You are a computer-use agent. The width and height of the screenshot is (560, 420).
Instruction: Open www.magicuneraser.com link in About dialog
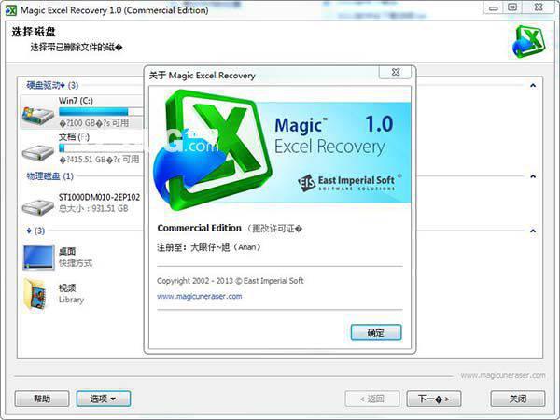click(200, 296)
